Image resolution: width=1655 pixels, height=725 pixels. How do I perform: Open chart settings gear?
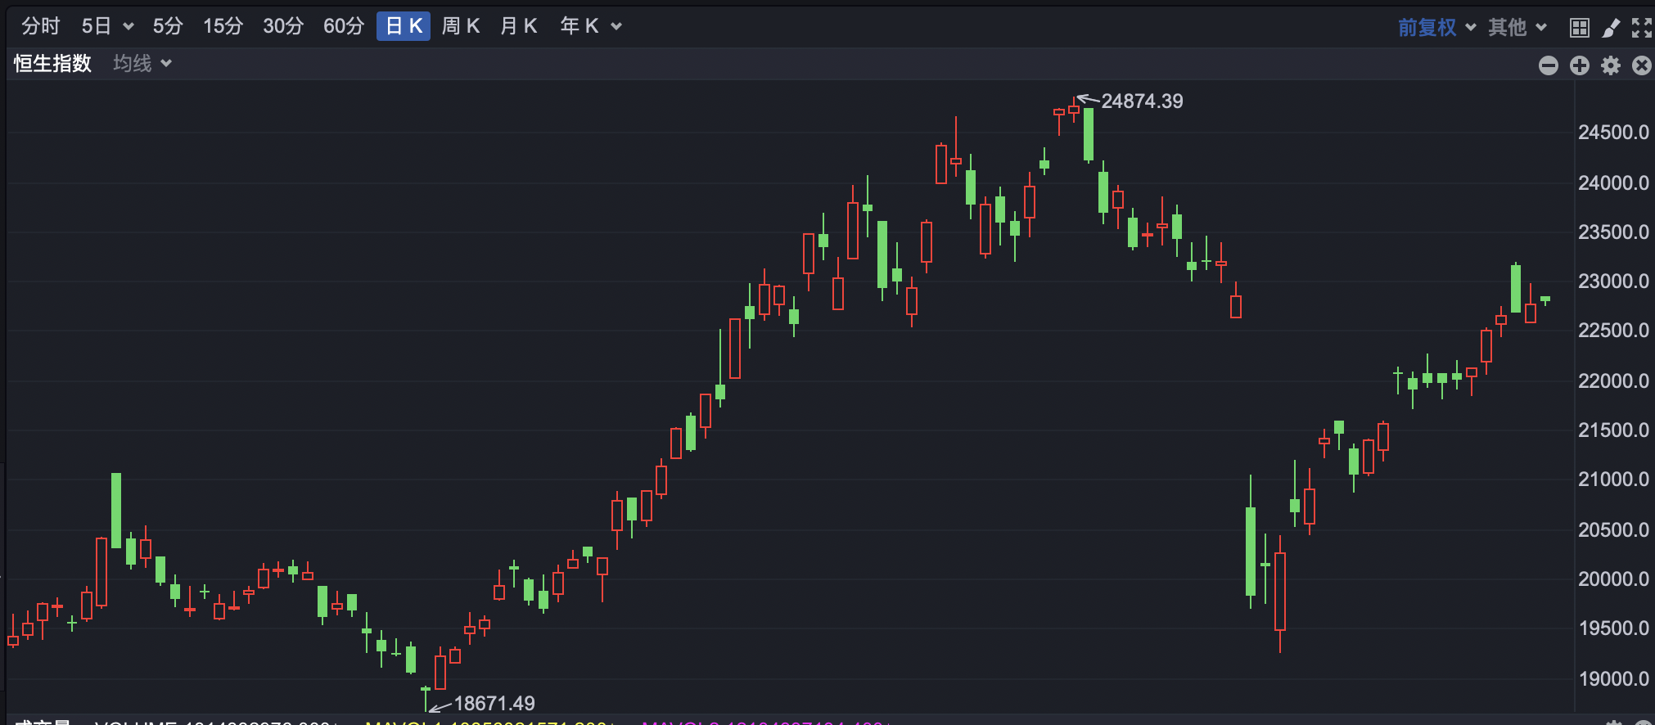pyautogui.click(x=1610, y=65)
